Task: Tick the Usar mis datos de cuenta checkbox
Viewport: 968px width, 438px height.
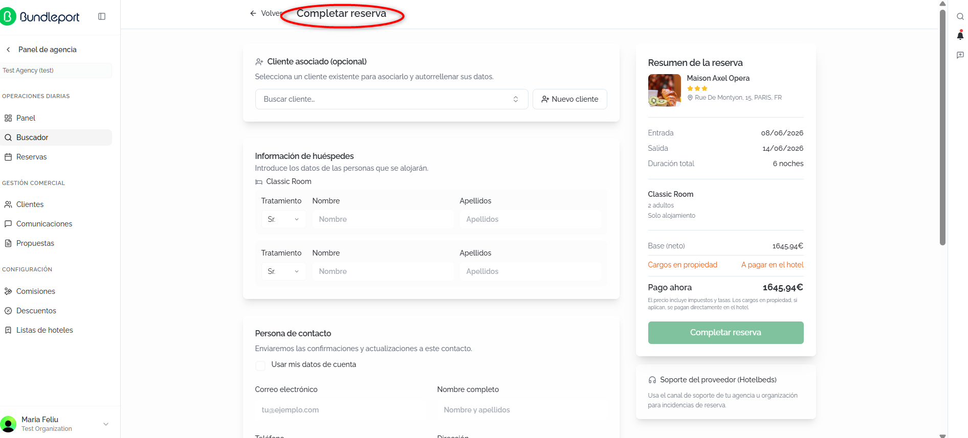Action: pos(260,365)
